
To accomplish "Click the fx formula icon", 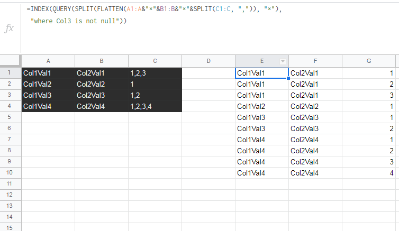I will [9, 28].
